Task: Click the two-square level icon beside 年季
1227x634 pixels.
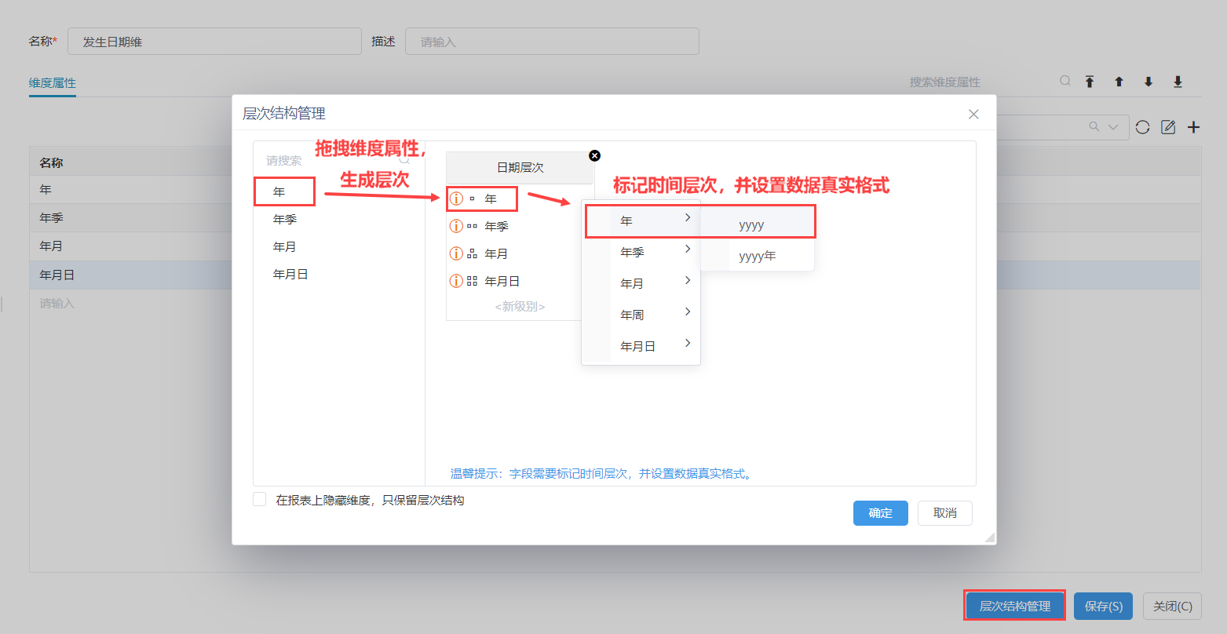Action: (x=472, y=226)
